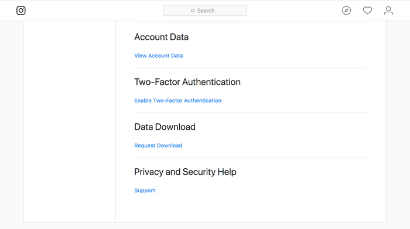The height and width of the screenshot is (229, 410).
Task: Click blank area below the Support link
Action: (x=251, y=209)
